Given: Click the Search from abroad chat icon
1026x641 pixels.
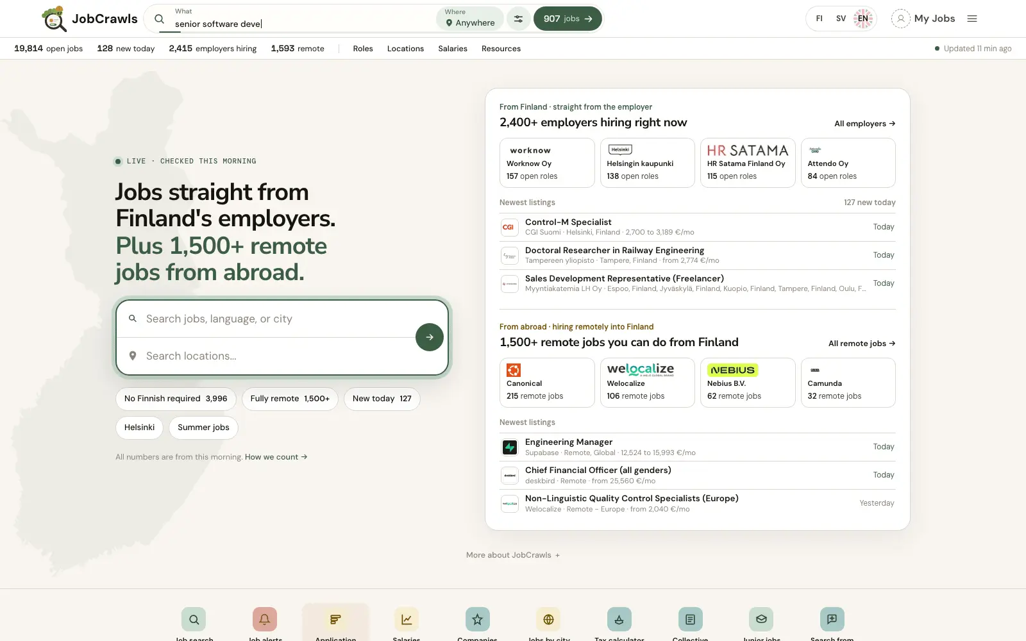Looking at the screenshot, I should coord(832,619).
